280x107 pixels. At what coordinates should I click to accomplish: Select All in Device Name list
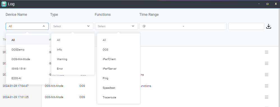tap(27, 40)
